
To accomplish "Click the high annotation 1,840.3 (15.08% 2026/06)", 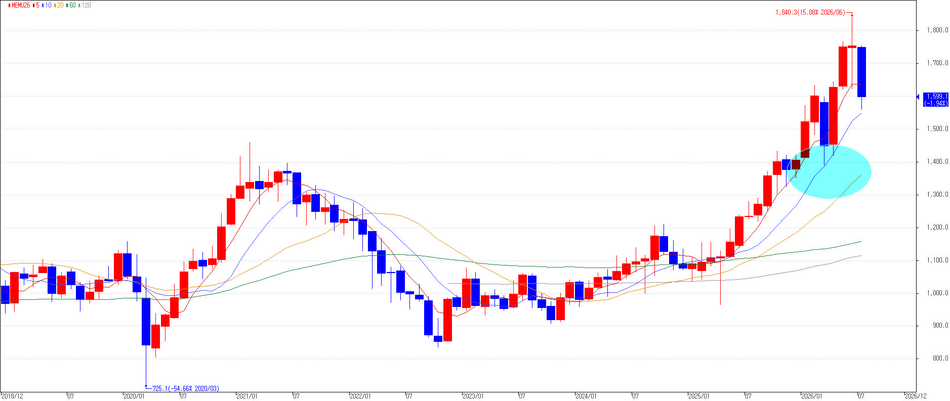I will (x=810, y=12).
